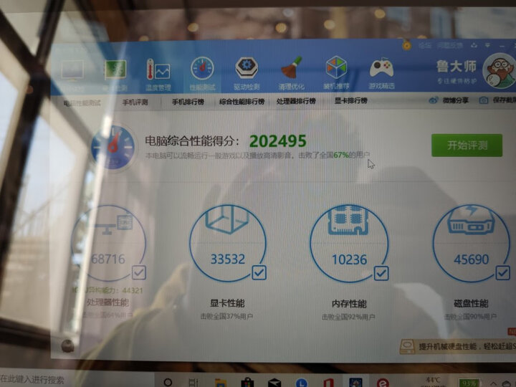Click the Cortana circle on taskbar
The width and height of the screenshot is (516, 387).
168,382
